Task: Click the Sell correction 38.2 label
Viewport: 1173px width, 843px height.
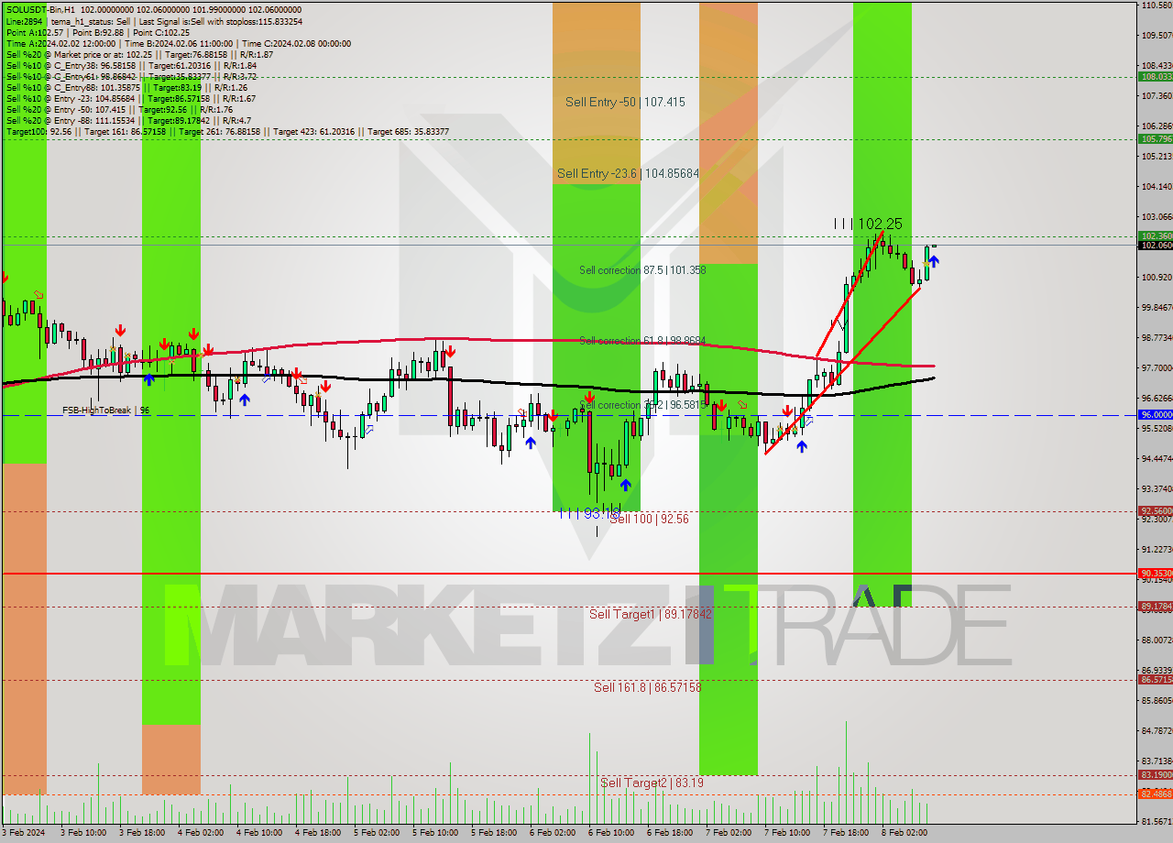Action: point(642,404)
